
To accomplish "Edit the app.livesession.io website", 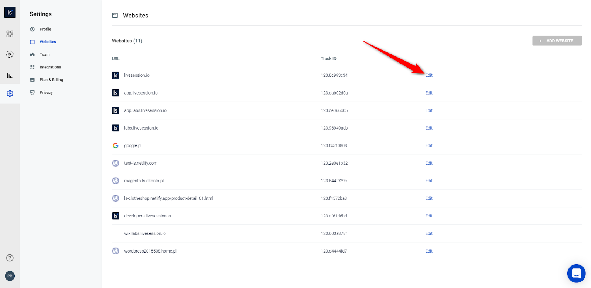I will (429, 93).
